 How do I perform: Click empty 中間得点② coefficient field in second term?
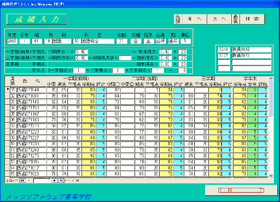[125, 58]
